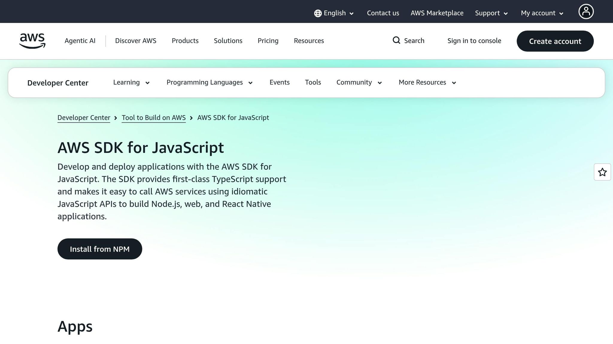The height and width of the screenshot is (344, 613).
Task: Expand the English language dropdown
Action: coord(334,13)
